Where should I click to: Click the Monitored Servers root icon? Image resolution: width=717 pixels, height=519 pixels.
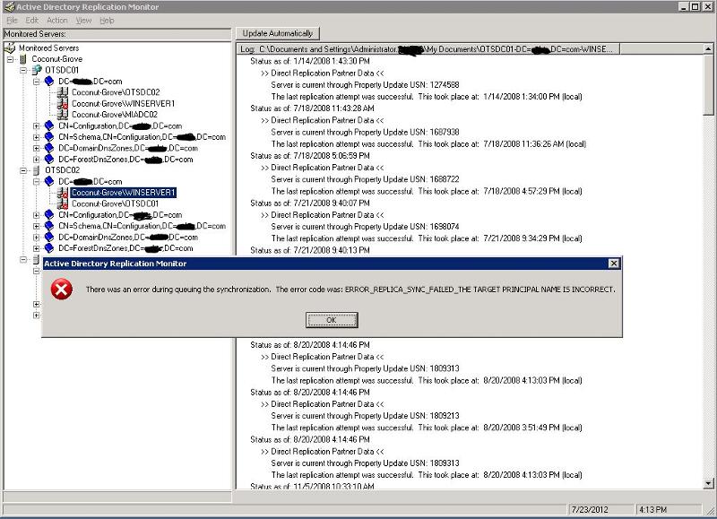(10, 48)
